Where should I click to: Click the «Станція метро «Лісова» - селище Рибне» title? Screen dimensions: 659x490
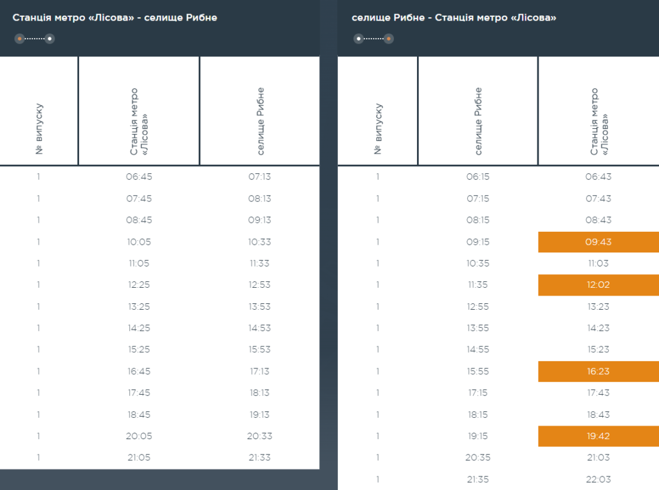pyautogui.click(x=115, y=18)
